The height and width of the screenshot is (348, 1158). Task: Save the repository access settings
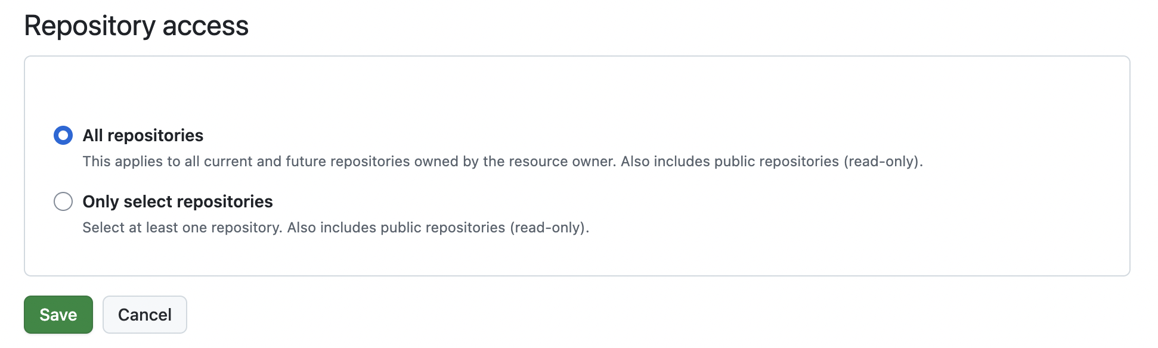[x=58, y=315]
